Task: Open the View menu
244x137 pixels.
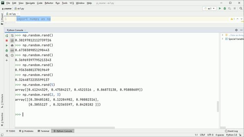Action: click(x=21, y=3)
